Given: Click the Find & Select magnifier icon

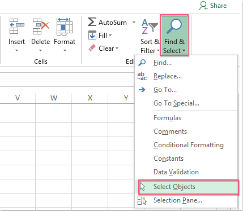Looking at the screenshot, I should point(174,27).
